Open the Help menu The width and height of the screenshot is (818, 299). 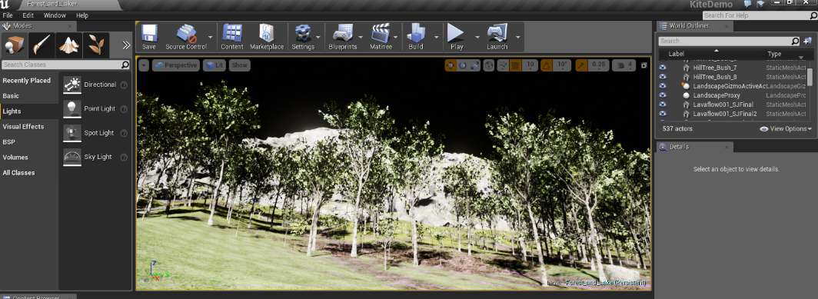pyautogui.click(x=82, y=15)
